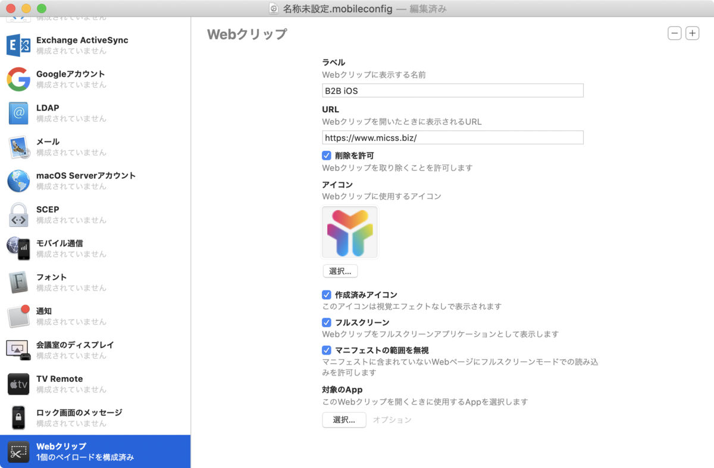Click the ラベル section heading
The image size is (714, 468).
[334, 62]
